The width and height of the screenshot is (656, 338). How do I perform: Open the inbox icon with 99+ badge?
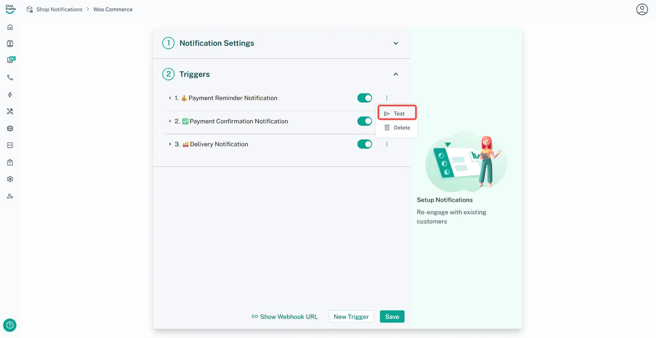[x=11, y=60]
